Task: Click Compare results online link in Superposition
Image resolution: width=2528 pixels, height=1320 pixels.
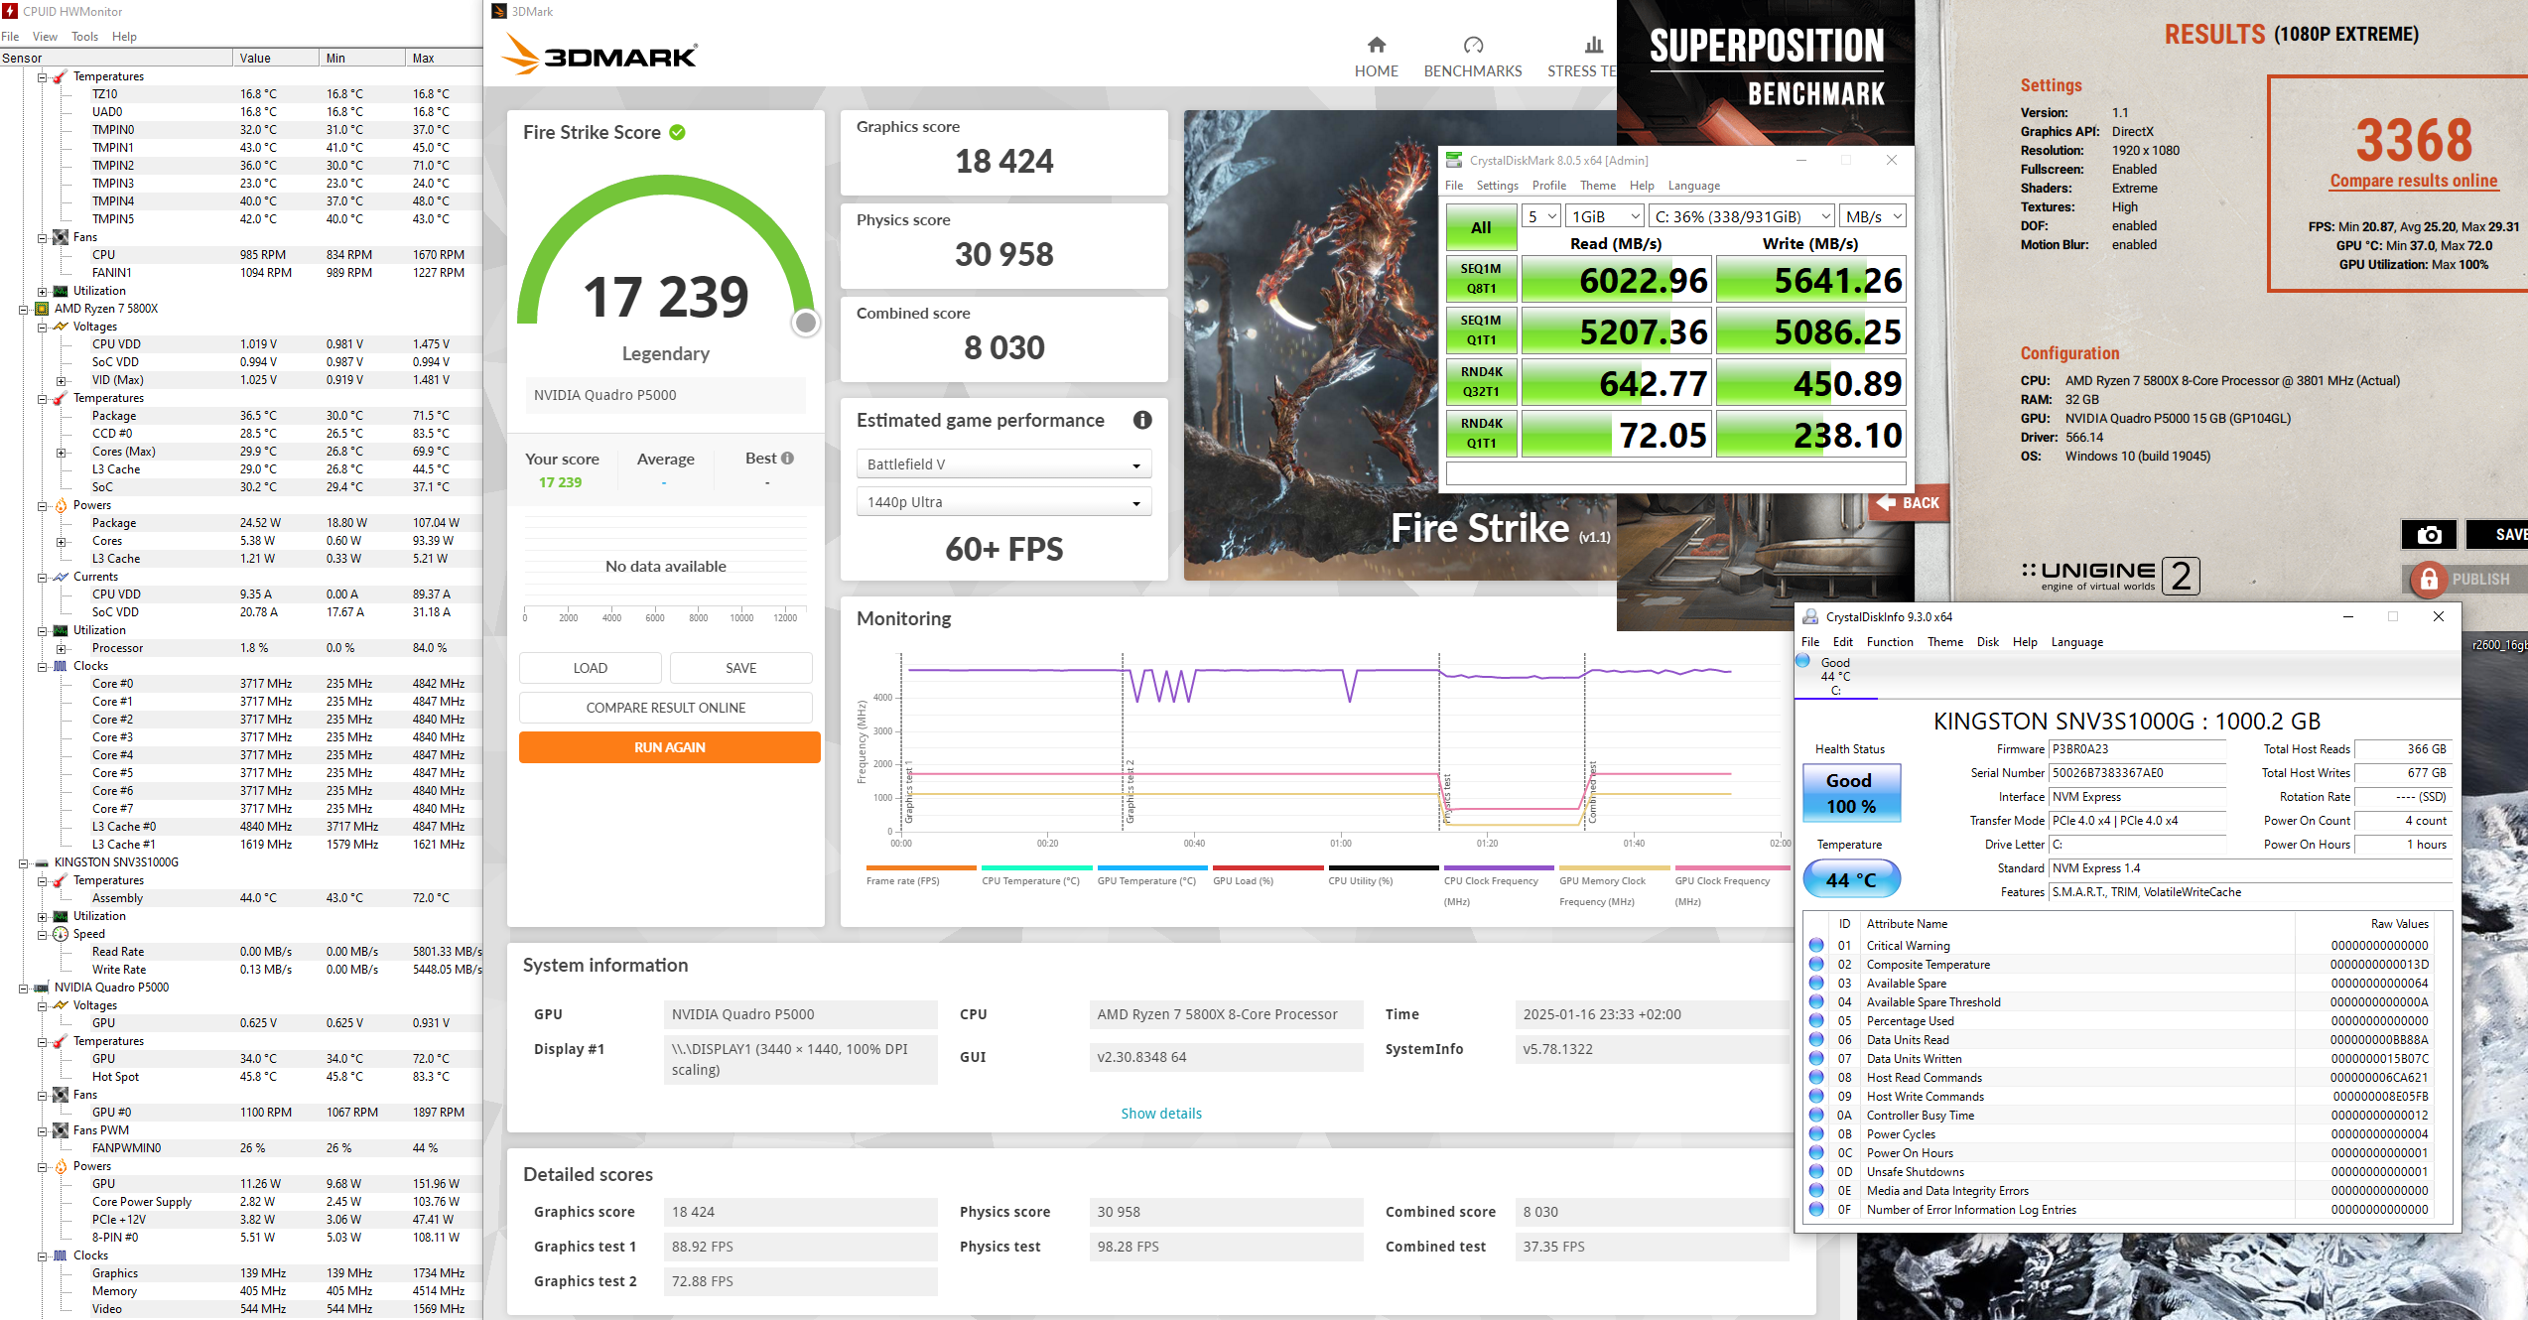Action: point(2413,181)
